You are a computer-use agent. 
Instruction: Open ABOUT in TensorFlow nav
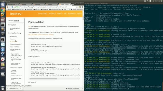click(79, 14)
